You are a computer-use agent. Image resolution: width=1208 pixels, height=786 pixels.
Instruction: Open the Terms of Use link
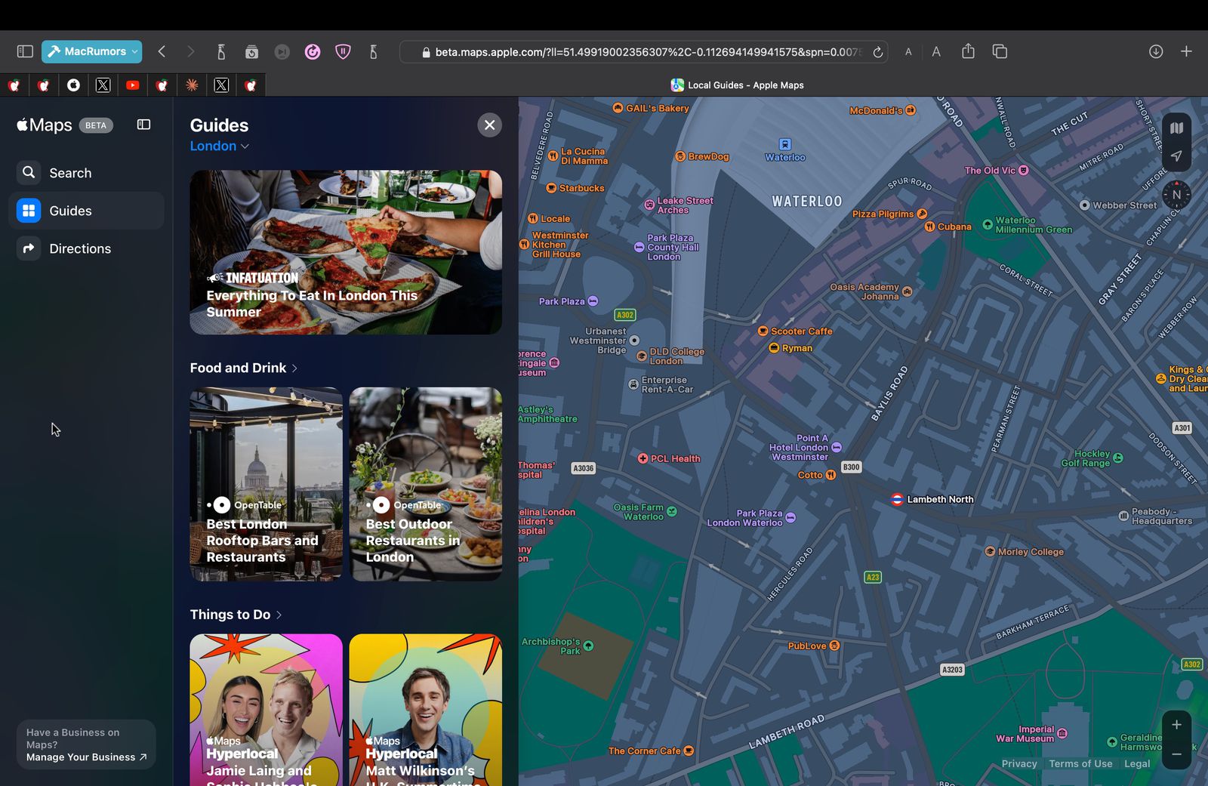click(x=1080, y=763)
